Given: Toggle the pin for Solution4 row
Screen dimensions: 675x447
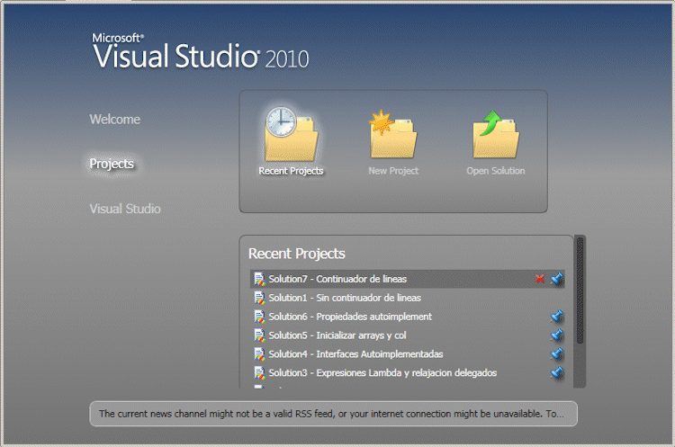Looking at the screenshot, I should (557, 354).
